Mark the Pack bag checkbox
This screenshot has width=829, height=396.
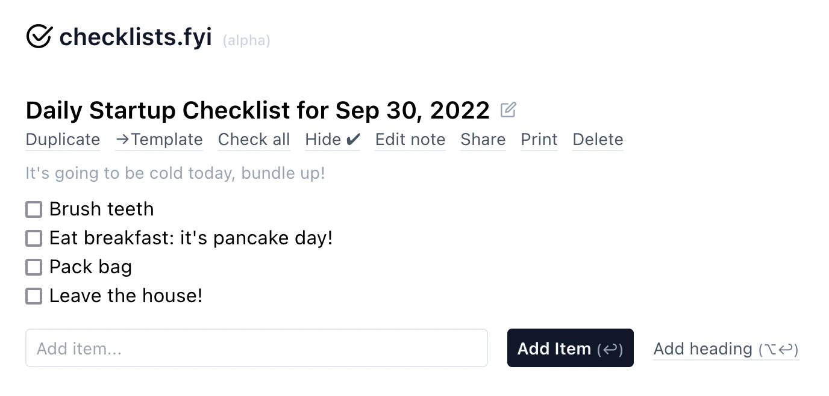coord(34,267)
